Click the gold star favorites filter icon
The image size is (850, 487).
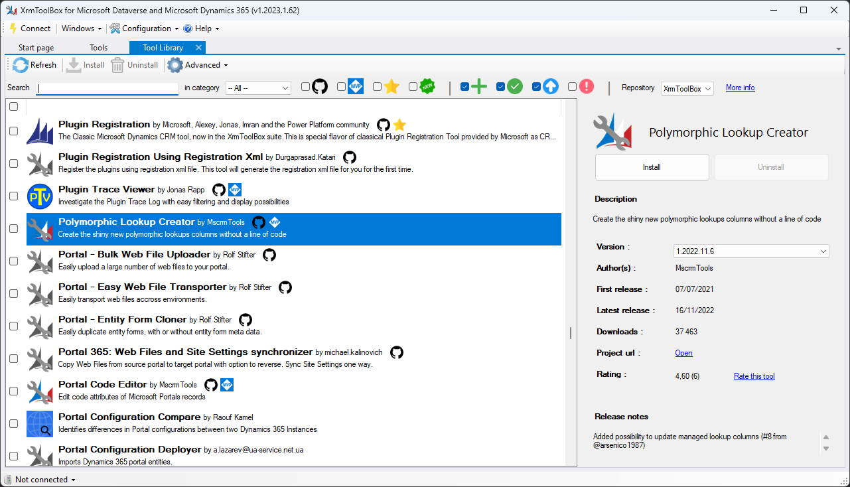[x=391, y=87]
